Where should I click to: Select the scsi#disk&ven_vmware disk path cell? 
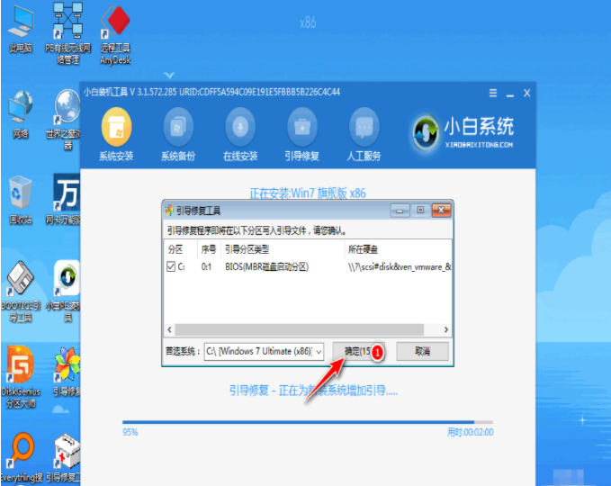(400, 267)
